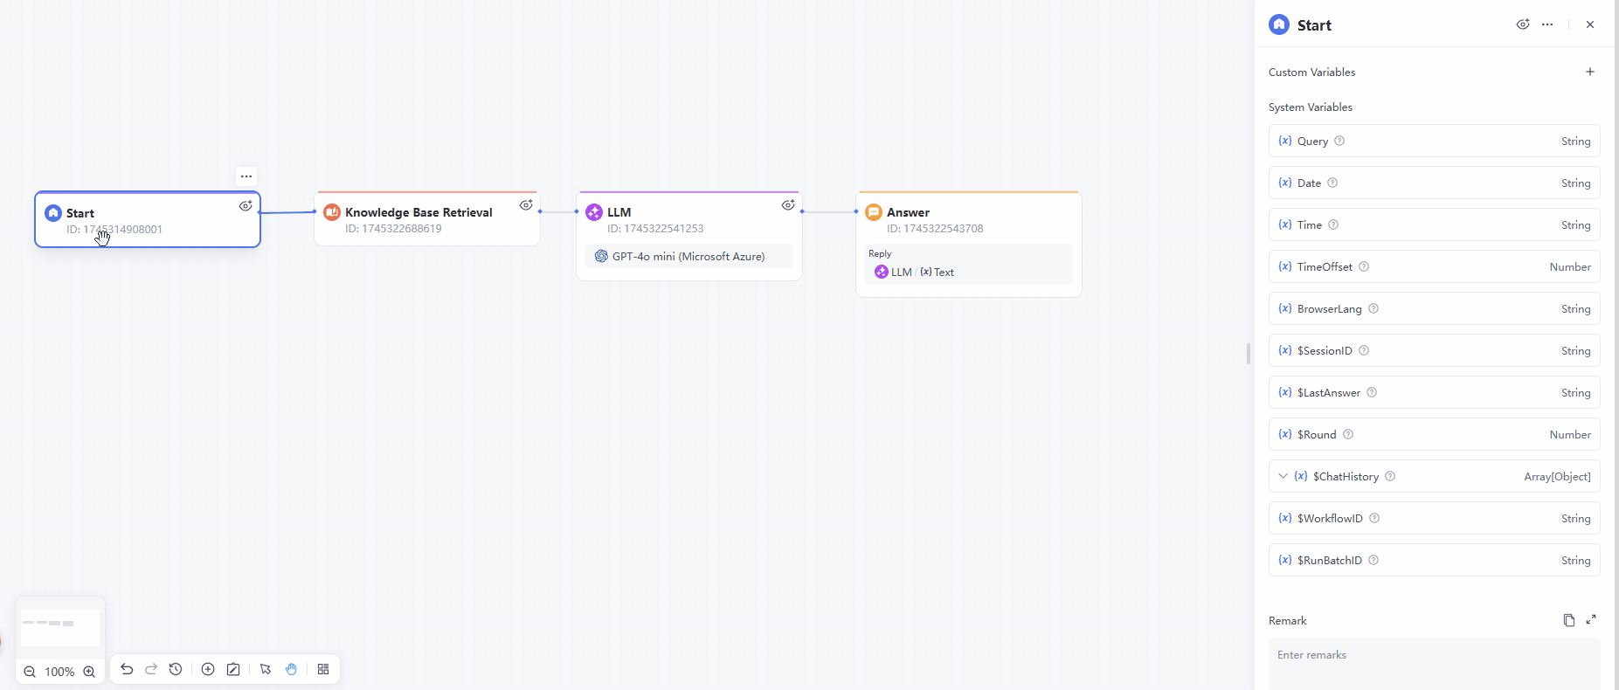Viewport: 1619px width, 690px height.
Task: Expand the $ChatHistory variable chevron
Action: pyautogui.click(x=1283, y=476)
